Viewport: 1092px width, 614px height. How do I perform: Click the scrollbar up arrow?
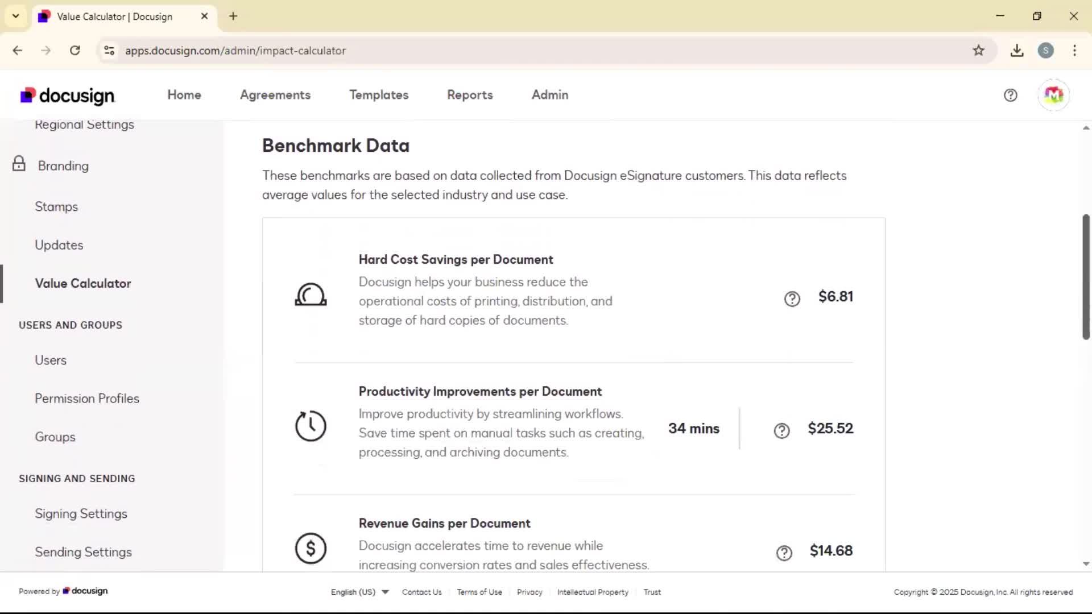click(1086, 128)
